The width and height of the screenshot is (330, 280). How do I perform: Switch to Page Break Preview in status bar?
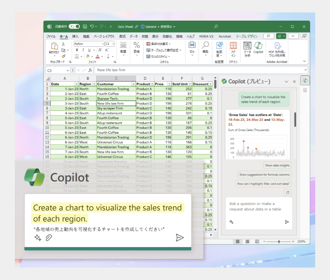(257, 241)
